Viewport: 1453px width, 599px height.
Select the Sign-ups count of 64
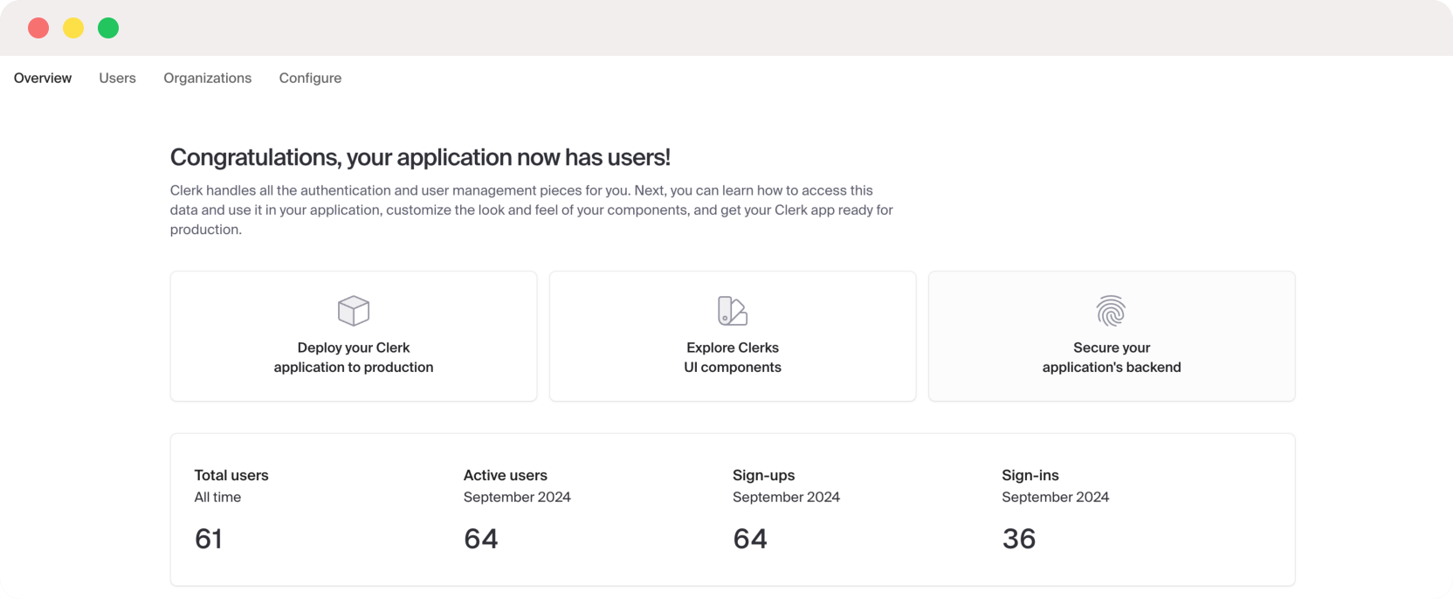(750, 539)
